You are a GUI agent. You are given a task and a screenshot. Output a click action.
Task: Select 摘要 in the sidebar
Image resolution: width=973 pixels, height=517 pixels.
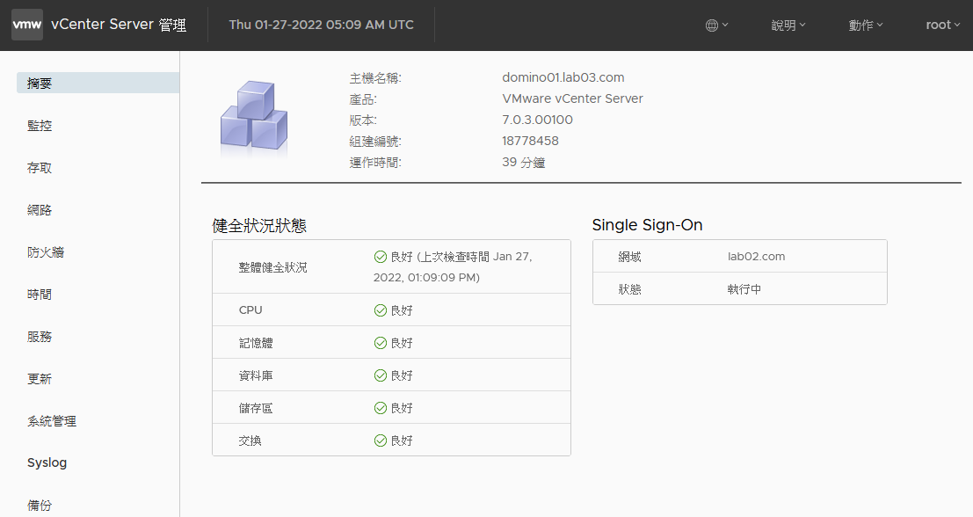click(98, 84)
